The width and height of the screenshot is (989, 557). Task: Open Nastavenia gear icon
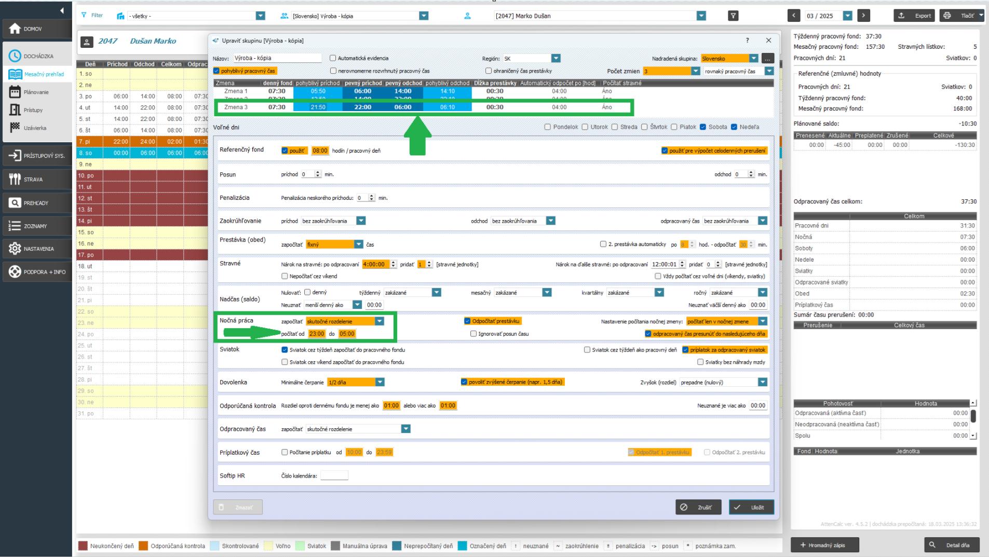[15, 249]
